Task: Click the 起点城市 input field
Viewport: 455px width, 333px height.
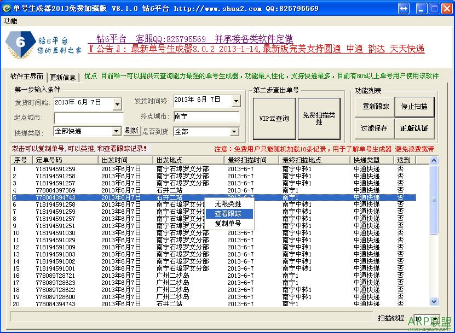Action: tap(89, 117)
